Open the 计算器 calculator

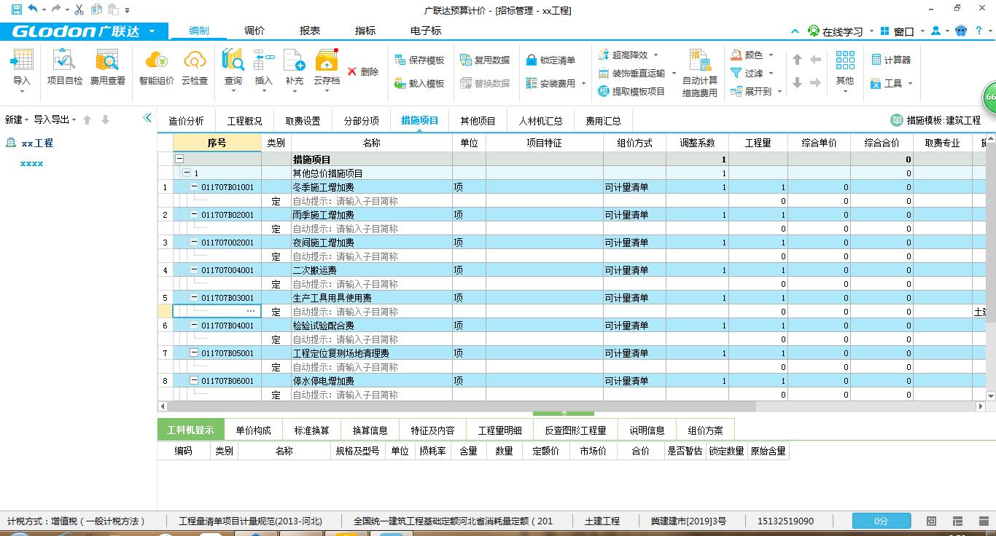[x=890, y=60]
